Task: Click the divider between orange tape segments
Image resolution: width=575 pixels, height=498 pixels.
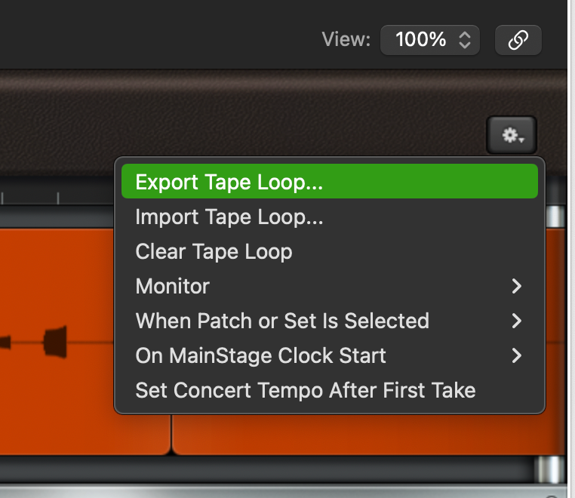Action: click(x=171, y=435)
